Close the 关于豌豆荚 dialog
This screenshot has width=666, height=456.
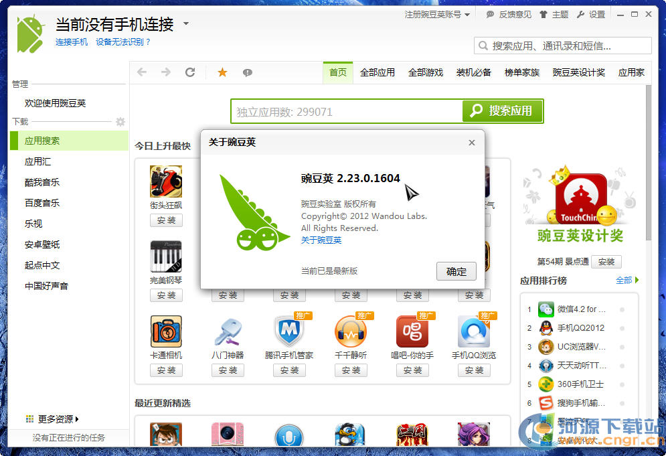pyautogui.click(x=471, y=143)
